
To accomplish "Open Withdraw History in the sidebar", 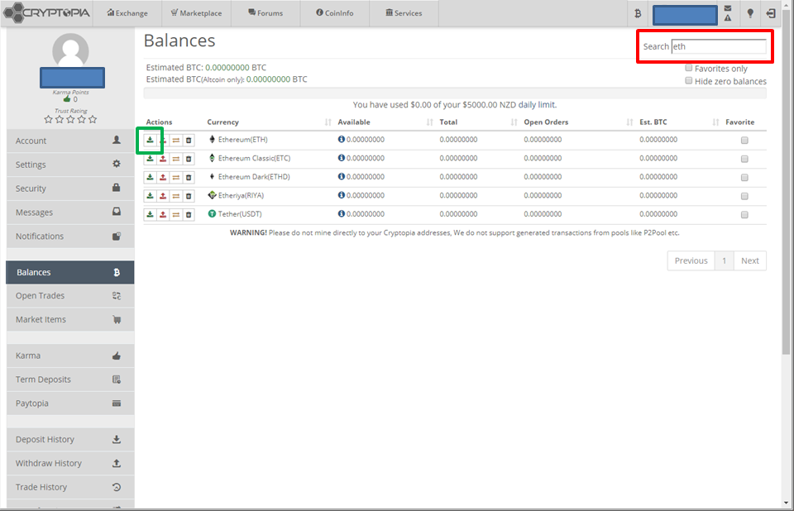I will pyautogui.click(x=70, y=463).
